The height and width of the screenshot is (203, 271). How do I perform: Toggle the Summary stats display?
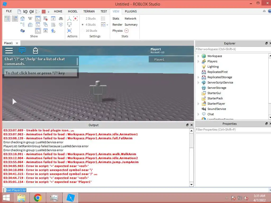131,25
